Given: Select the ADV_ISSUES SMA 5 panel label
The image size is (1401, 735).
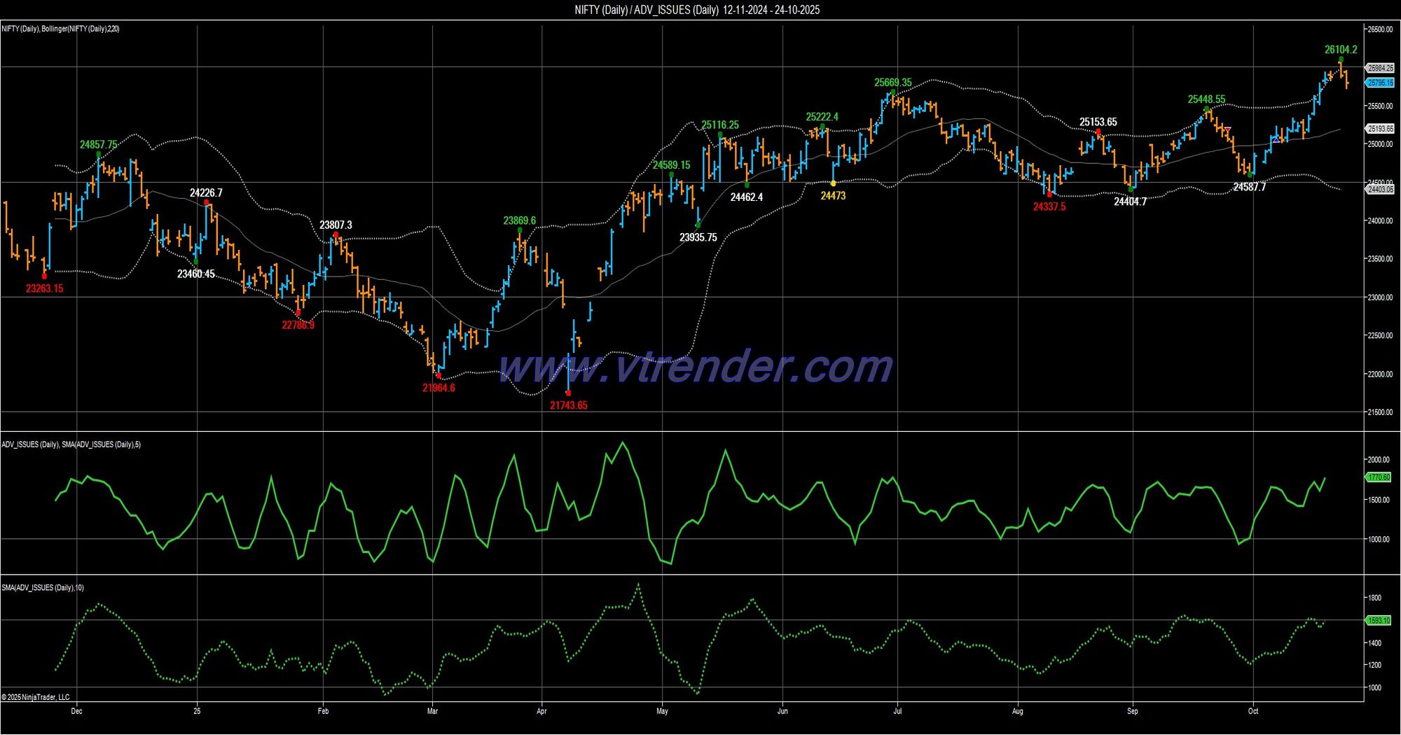Looking at the screenshot, I should (71, 444).
